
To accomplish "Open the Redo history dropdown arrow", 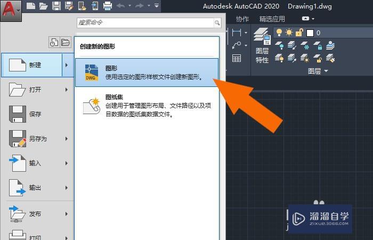I will [149, 5].
